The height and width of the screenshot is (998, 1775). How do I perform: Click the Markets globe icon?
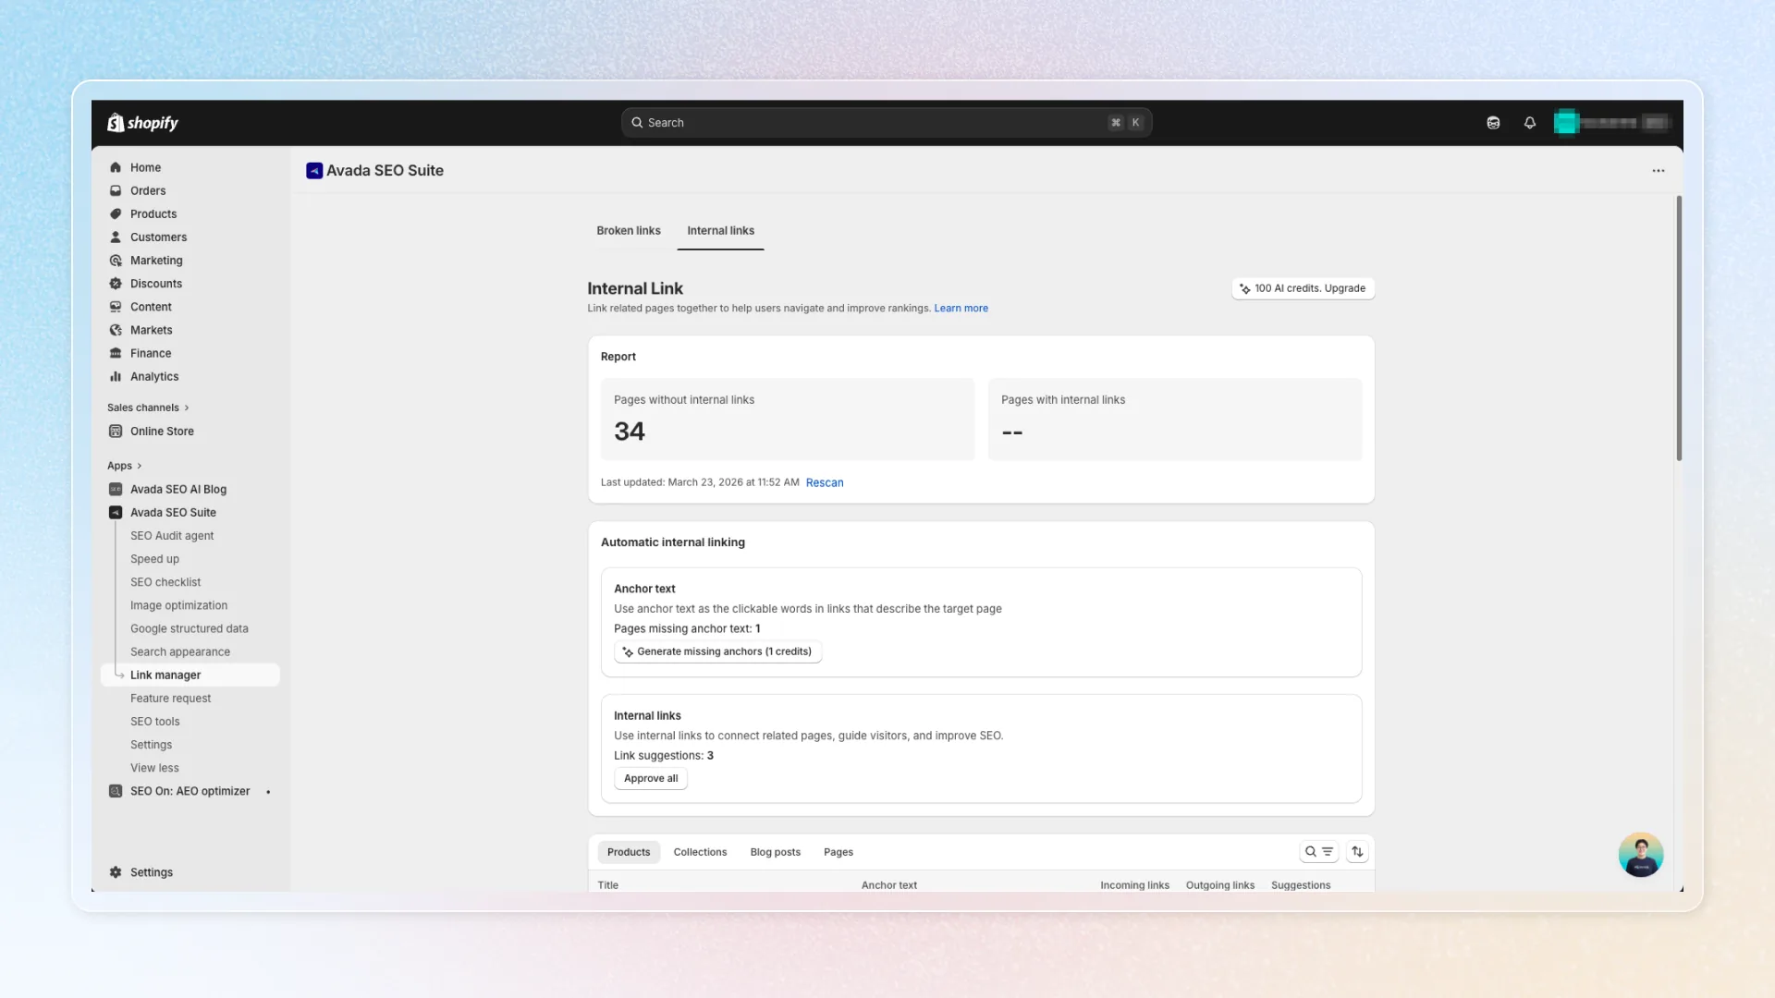coord(116,330)
